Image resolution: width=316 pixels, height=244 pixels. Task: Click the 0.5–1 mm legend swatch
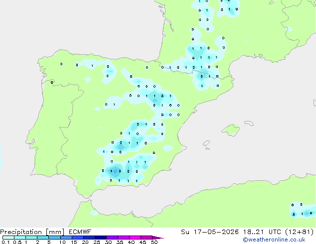[x=20, y=238]
